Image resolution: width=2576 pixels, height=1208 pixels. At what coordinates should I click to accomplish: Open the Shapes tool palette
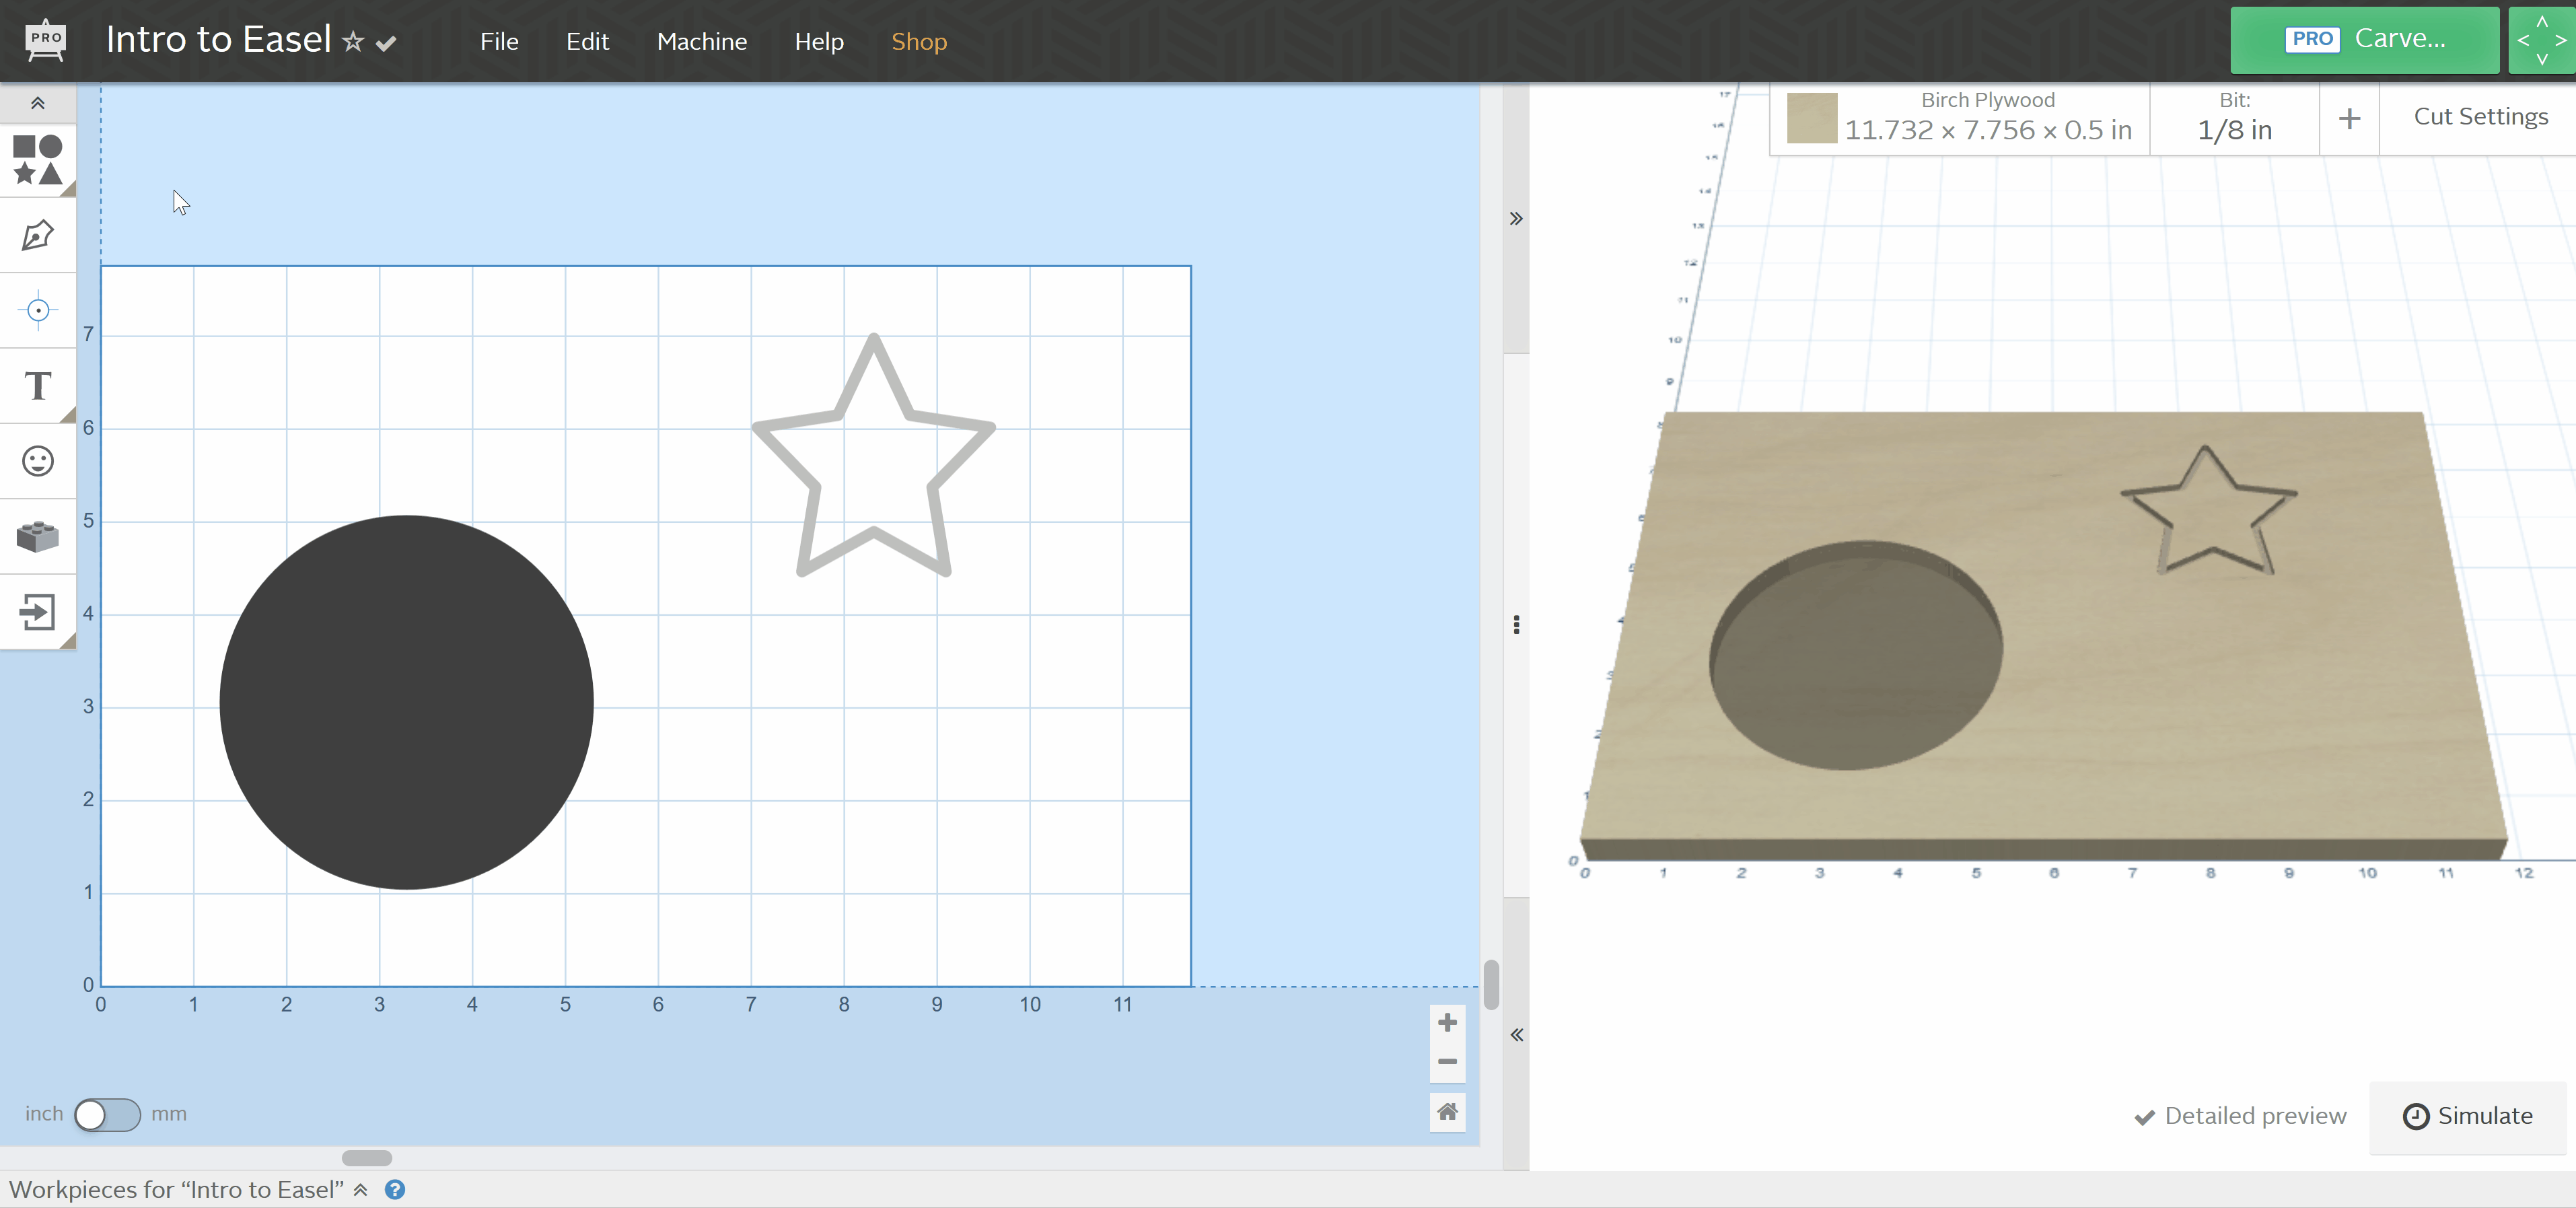click(37, 160)
